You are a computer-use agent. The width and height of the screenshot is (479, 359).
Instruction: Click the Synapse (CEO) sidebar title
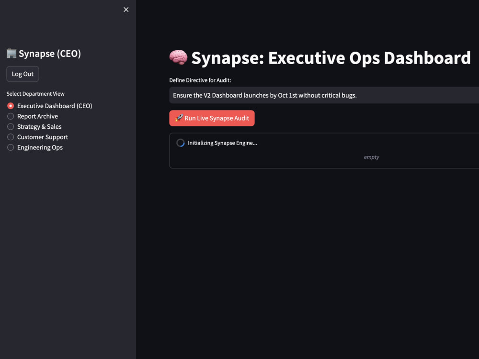click(x=50, y=54)
